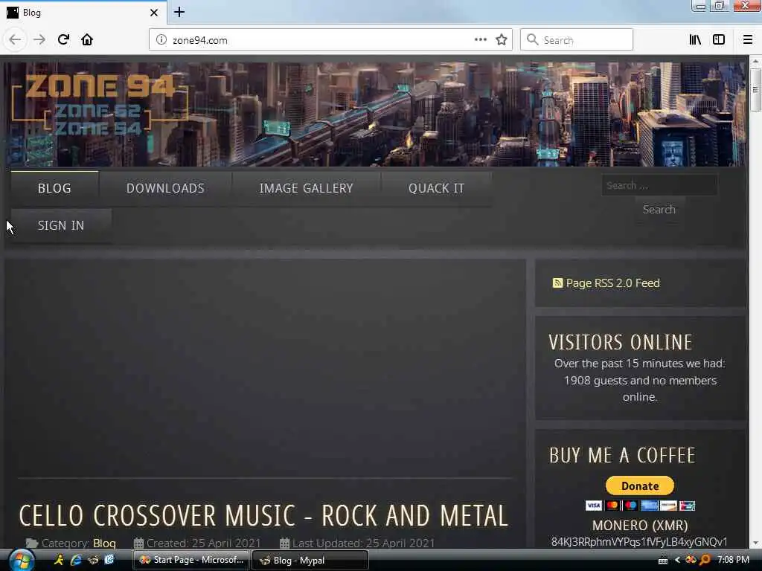Toggle the sidebar view icon

[719, 40]
